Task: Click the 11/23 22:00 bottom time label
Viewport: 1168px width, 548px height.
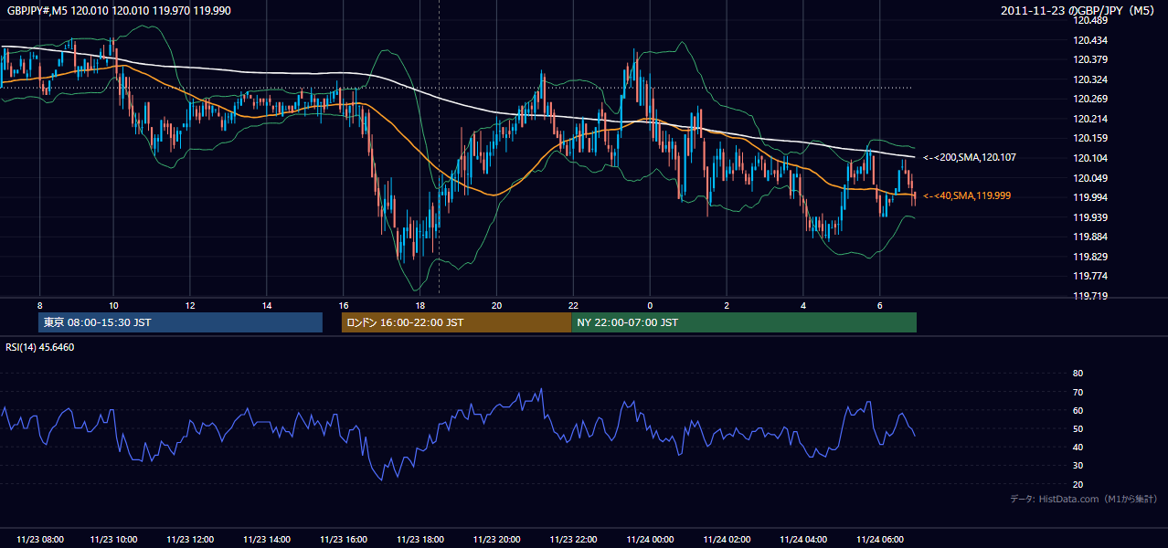Action: pos(573,539)
